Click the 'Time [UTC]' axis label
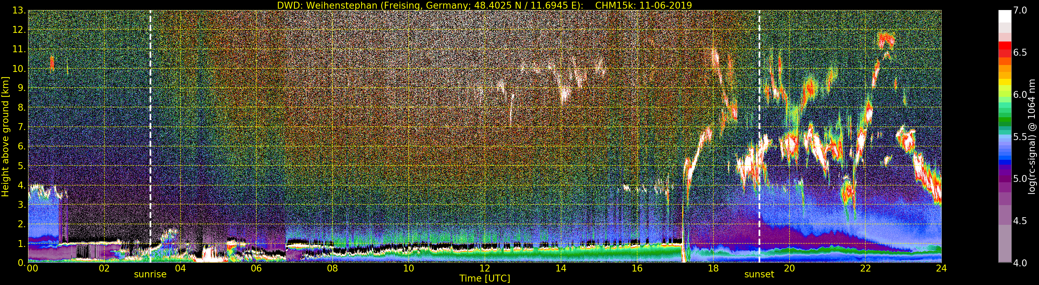The width and height of the screenshot is (1039, 285). pyautogui.click(x=484, y=278)
